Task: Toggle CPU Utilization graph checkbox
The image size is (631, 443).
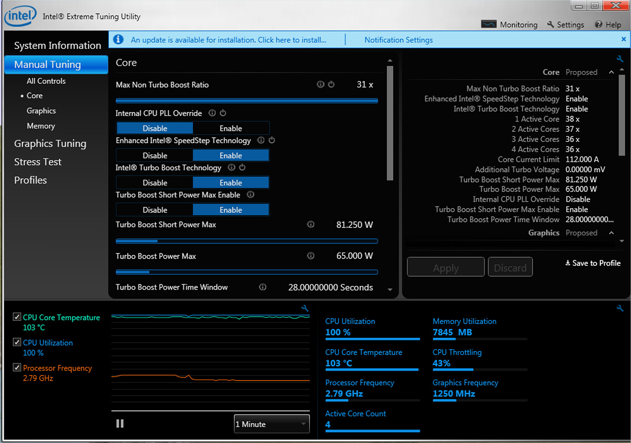Action: point(17,342)
